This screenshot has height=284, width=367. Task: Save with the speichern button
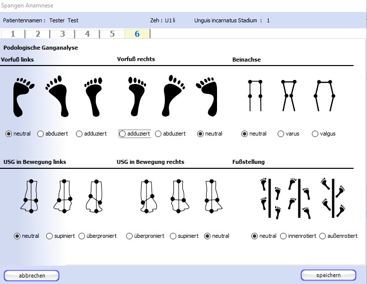coord(328,275)
